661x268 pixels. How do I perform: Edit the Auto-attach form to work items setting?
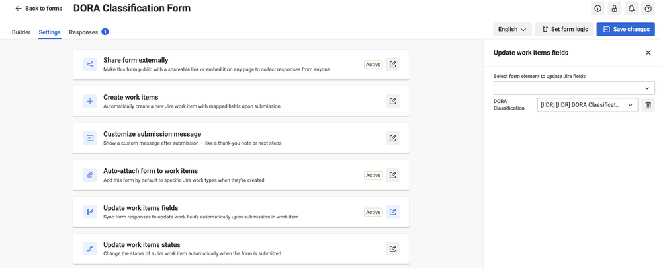392,175
